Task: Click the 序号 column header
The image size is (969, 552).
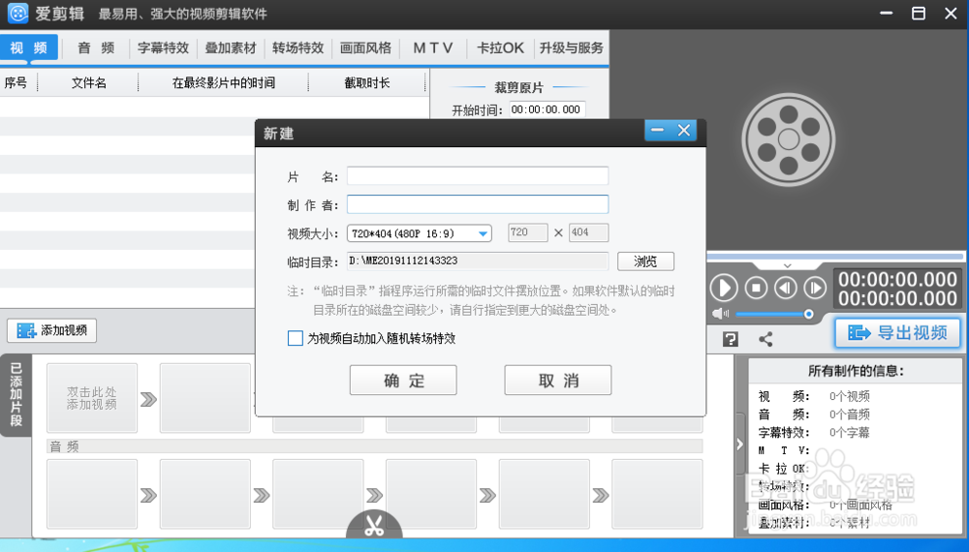Action: [16, 82]
